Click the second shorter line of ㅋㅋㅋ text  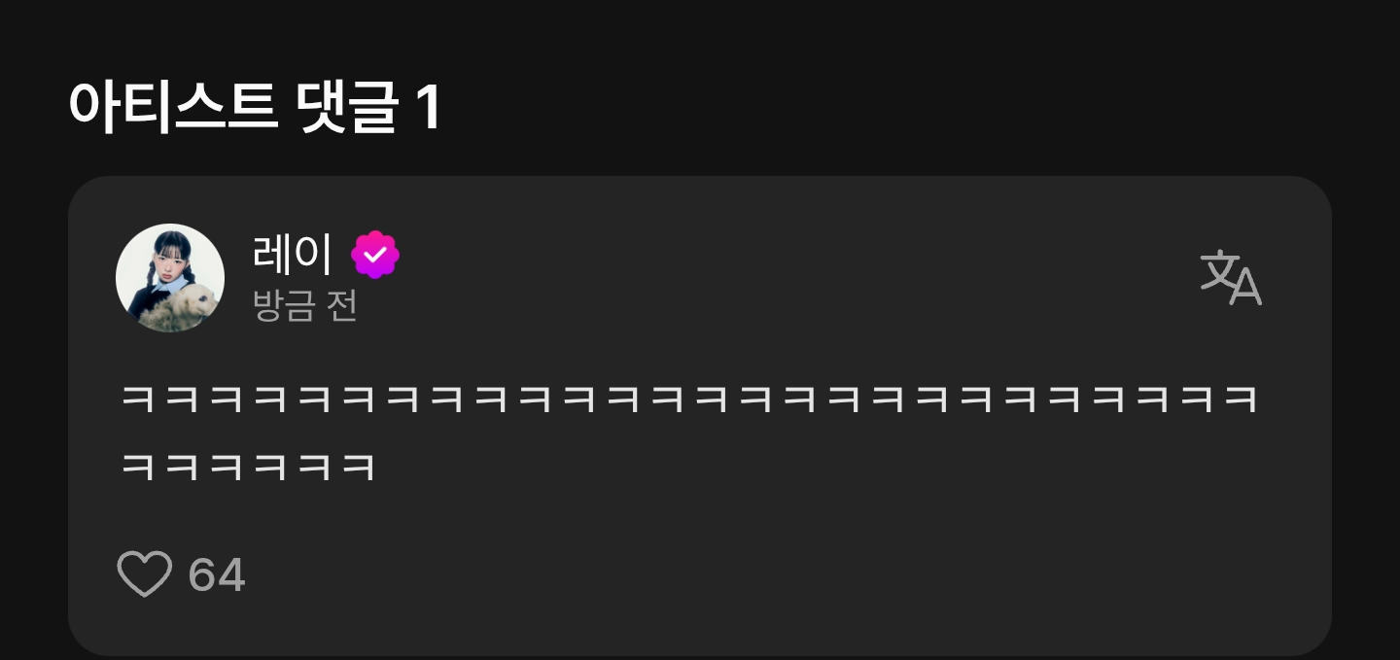click(248, 467)
